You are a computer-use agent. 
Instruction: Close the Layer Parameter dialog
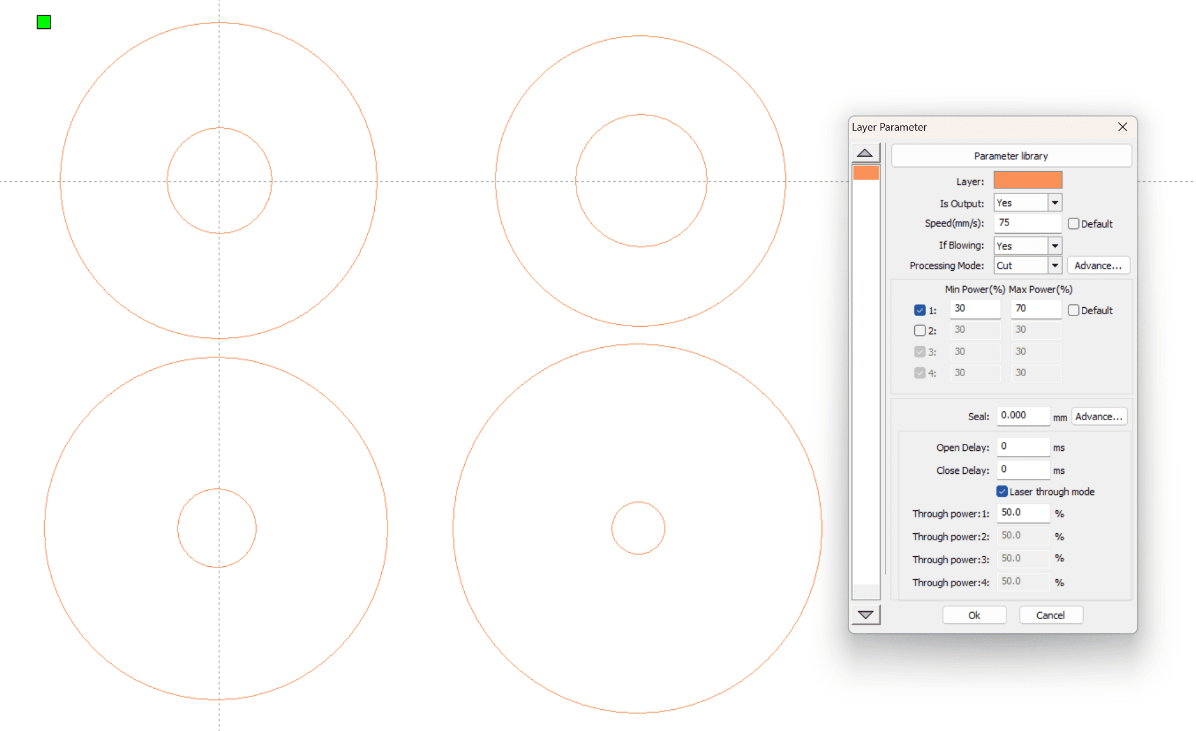coord(1122,127)
